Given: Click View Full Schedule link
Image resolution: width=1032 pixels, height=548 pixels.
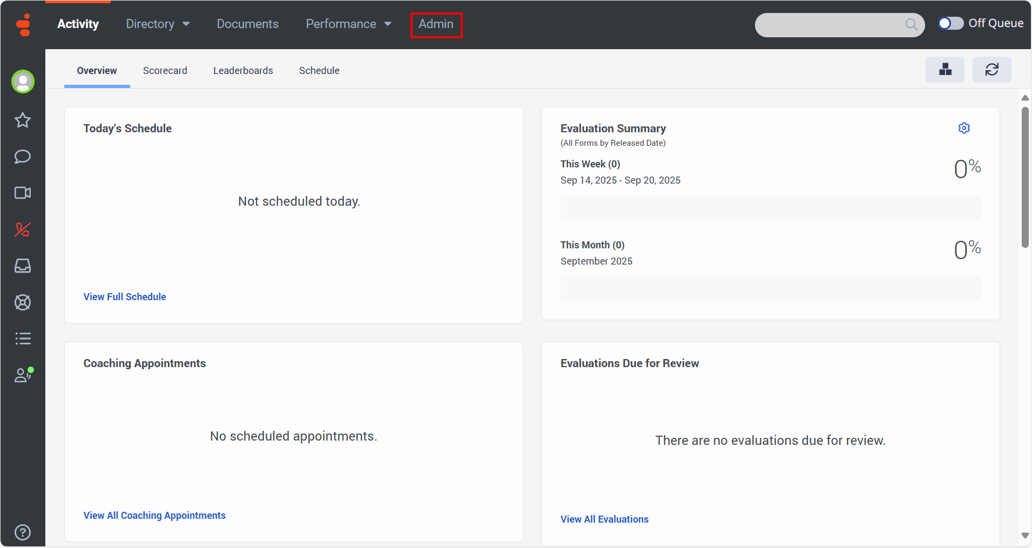Looking at the screenshot, I should (125, 297).
